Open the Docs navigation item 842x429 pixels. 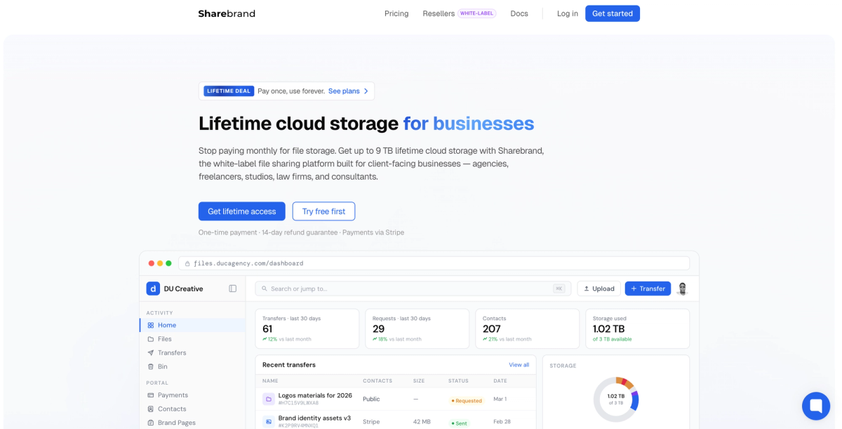519,13
